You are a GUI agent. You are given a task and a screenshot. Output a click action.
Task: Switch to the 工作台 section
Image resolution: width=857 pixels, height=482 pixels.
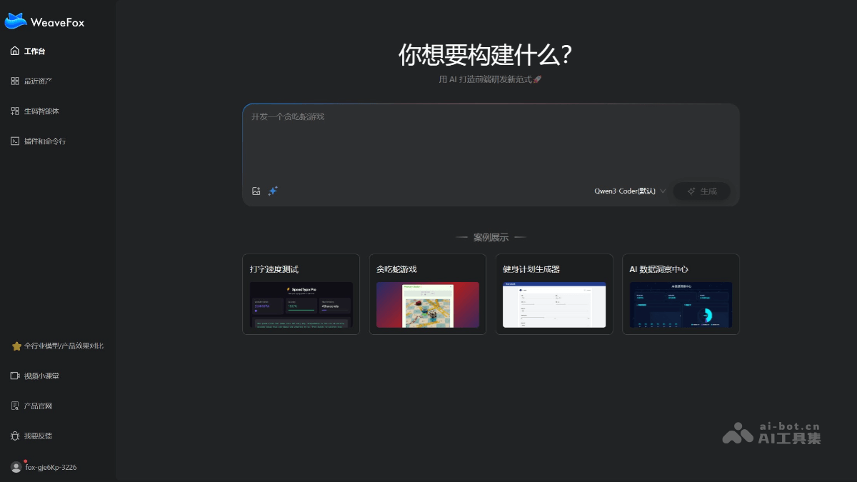click(32, 51)
